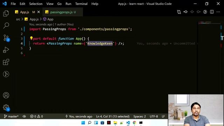
Task: Open the editor More Actions ellipsis
Action: click(218, 12)
